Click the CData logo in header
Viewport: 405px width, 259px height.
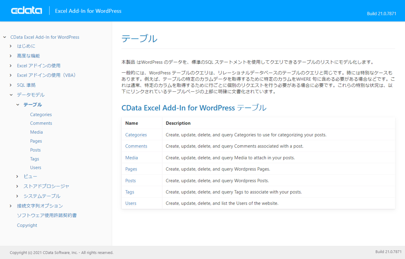pos(27,11)
